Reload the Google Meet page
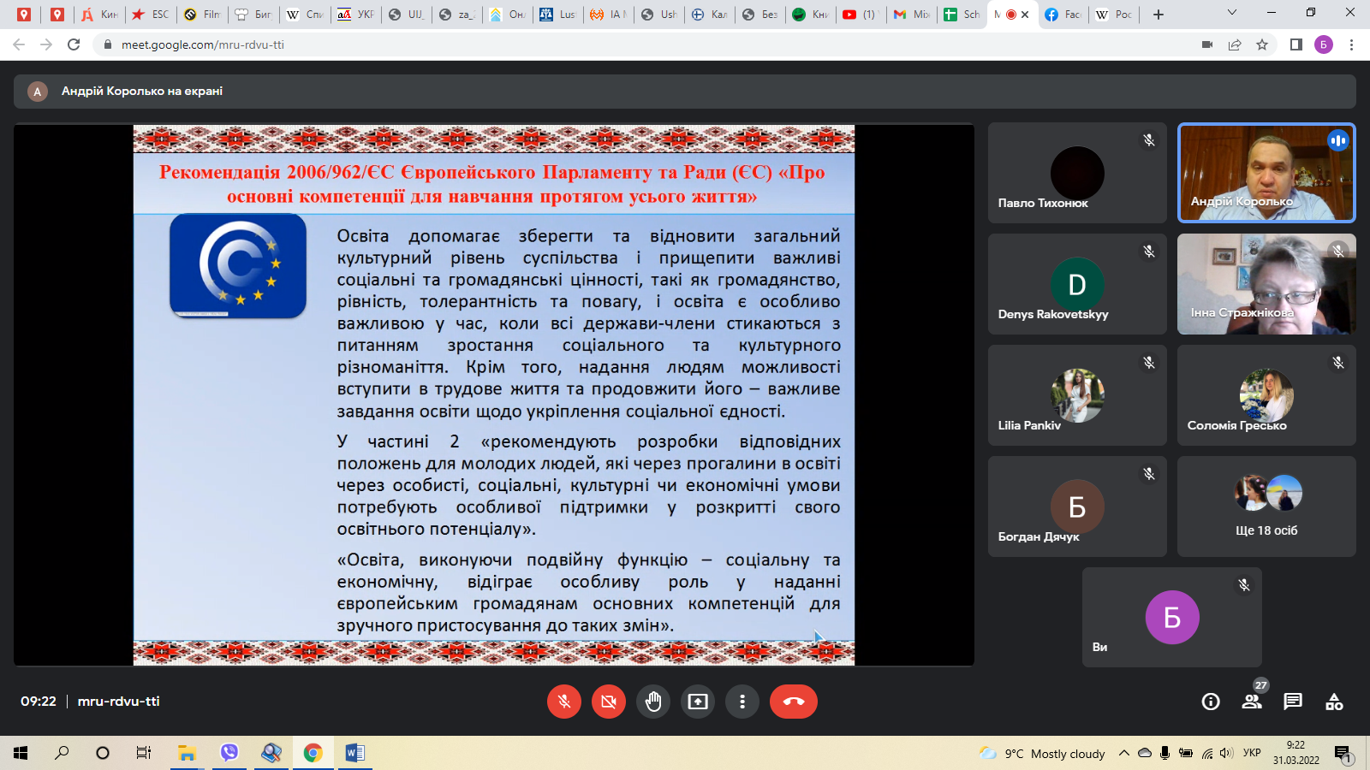 (74, 44)
